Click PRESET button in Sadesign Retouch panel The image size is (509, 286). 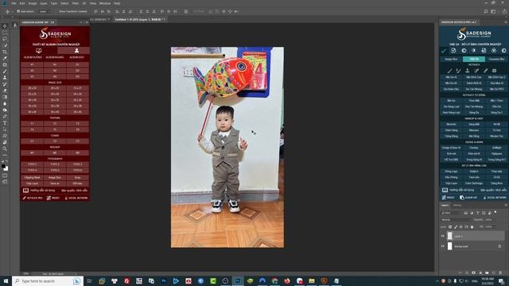(448, 198)
